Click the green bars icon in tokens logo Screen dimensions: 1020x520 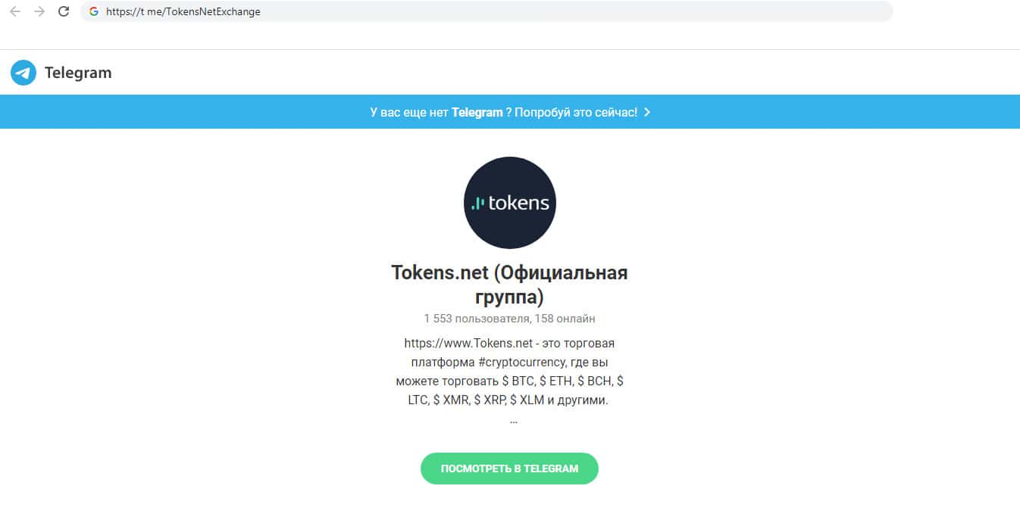477,203
